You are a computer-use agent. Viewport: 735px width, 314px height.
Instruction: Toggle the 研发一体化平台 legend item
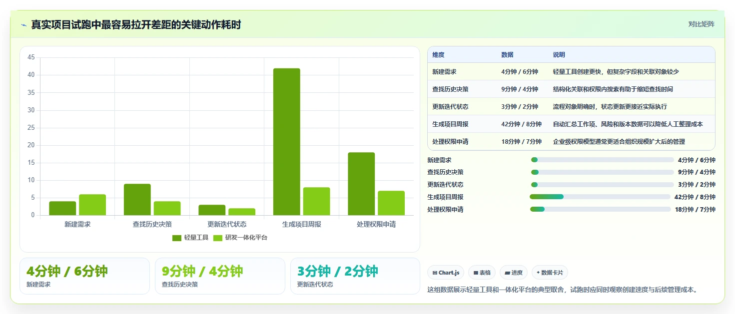coord(240,238)
